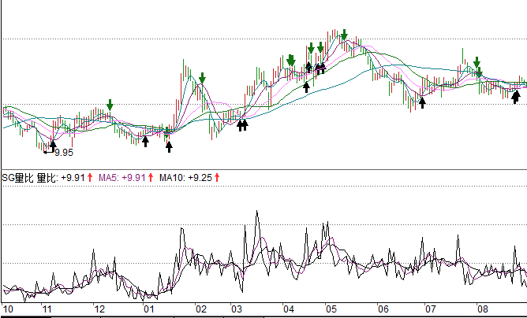Viewport: 527px width, 318px height.
Task: Click the red up arrow after 量比 value
Action: (90, 177)
